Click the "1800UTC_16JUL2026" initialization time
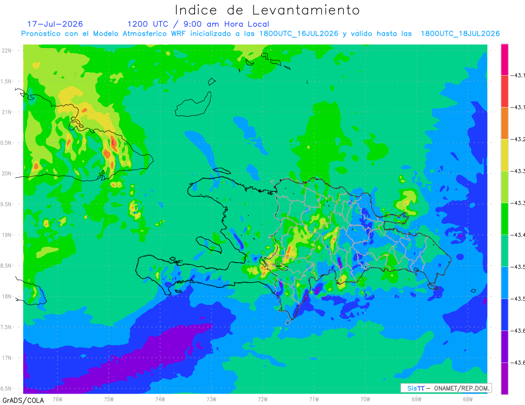Viewport: 525px width, 405px height. point(299,34)
